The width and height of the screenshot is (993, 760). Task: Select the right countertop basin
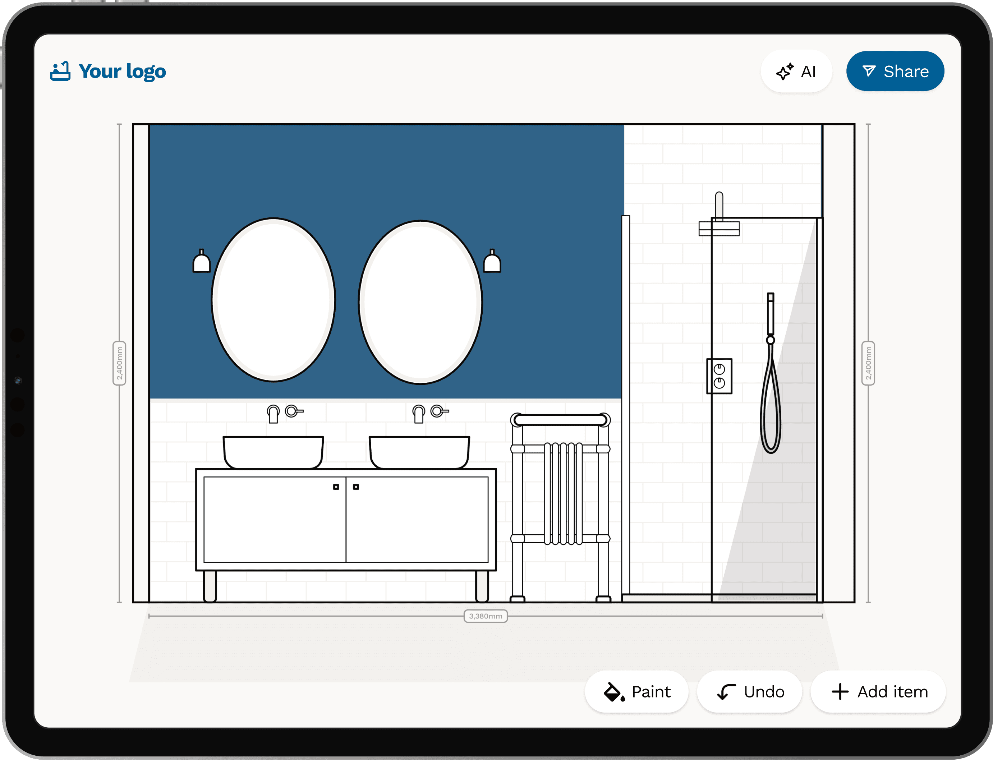tap(419, 452)
